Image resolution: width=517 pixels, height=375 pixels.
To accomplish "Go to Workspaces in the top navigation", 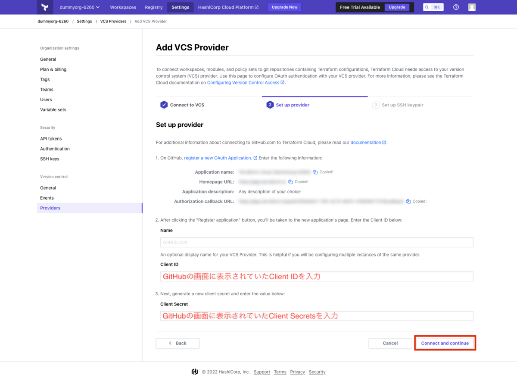I will point(123,7).
